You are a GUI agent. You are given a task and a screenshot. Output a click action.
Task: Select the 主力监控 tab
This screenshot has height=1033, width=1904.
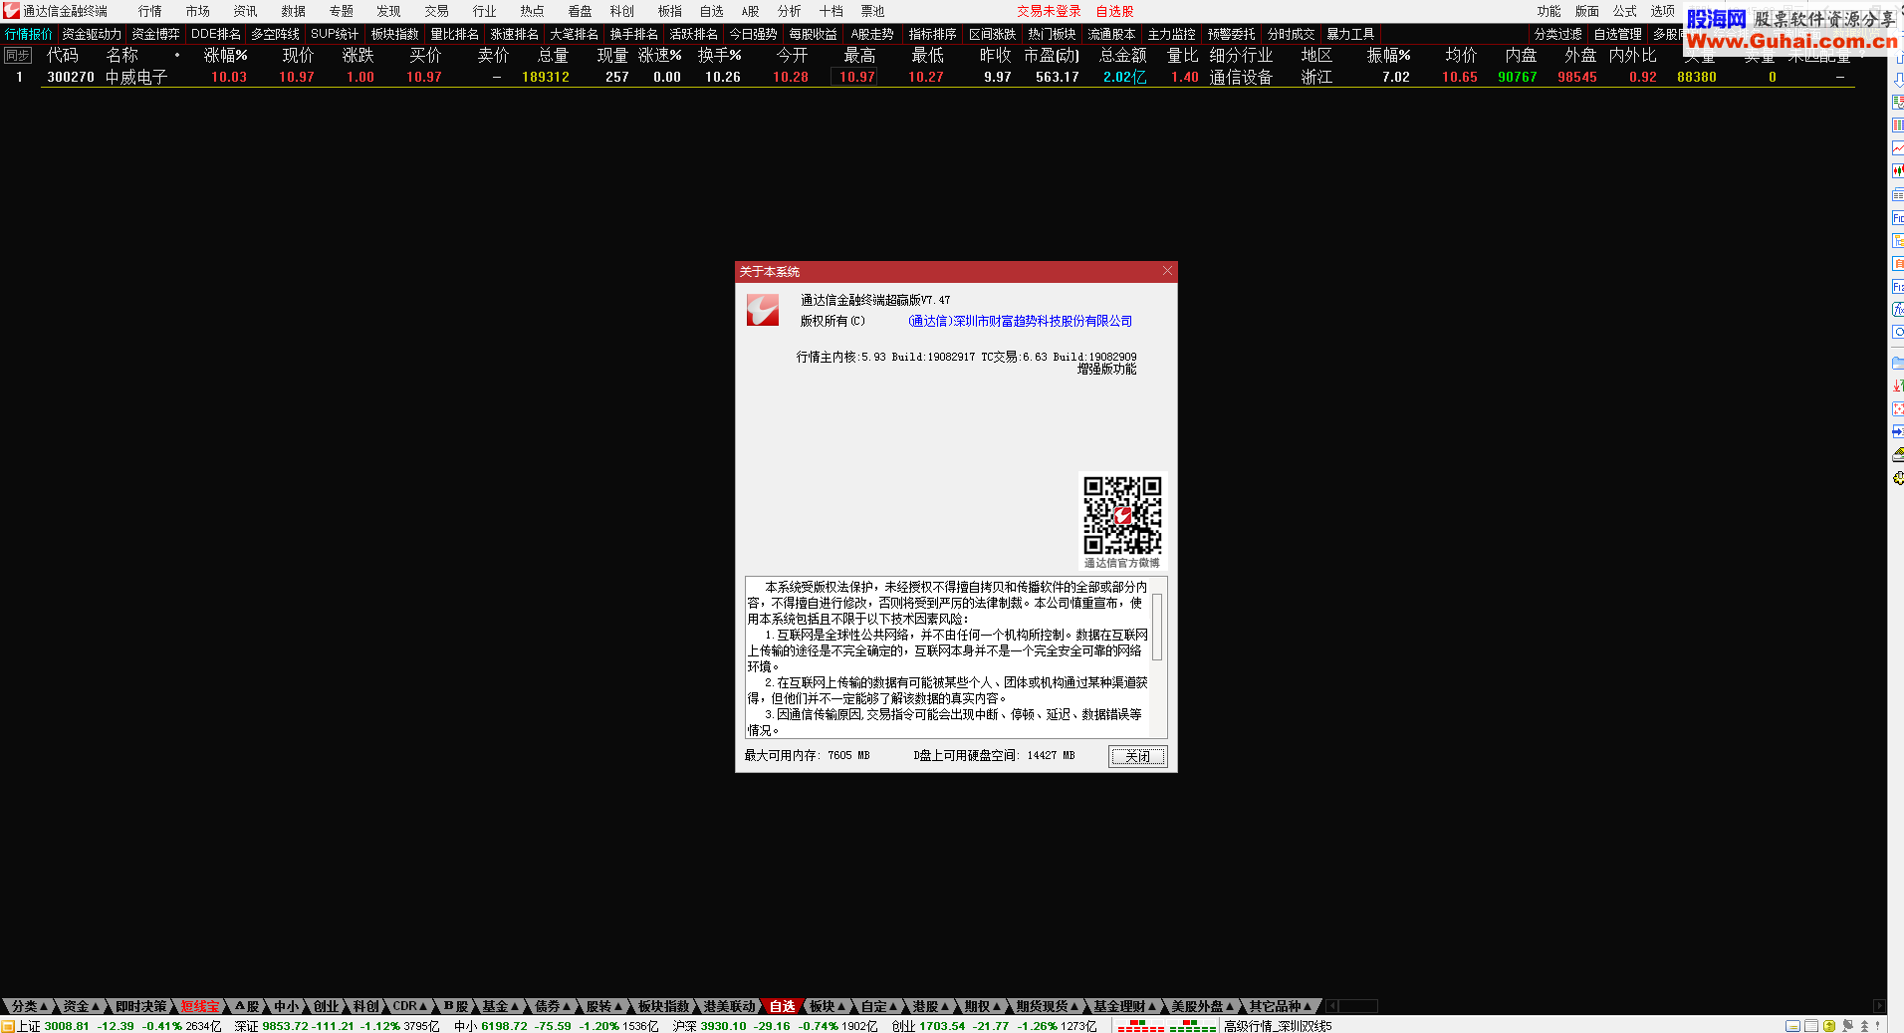[1172, 34]
